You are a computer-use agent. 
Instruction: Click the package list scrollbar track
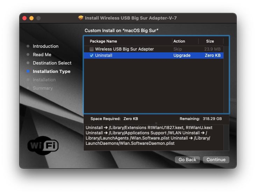[x=226, y=79]
